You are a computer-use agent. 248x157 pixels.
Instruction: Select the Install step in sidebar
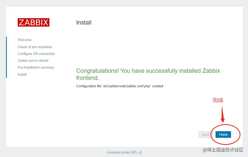(22, 74)
